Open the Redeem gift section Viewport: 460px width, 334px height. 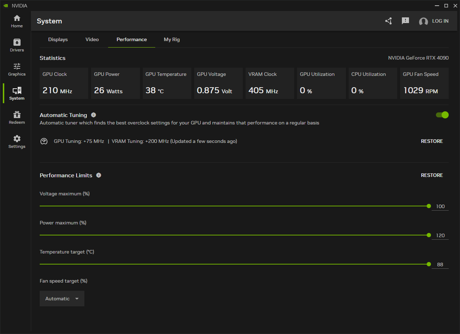coord(17,118)
